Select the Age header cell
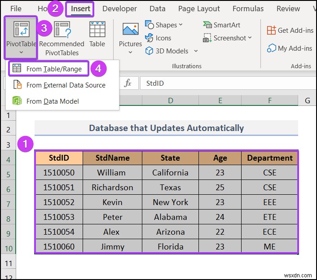The width and height of the screenshot is (317, 280). point(220,158)
